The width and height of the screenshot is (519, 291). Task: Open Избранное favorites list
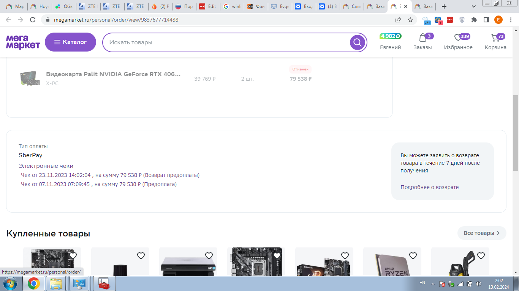point(458,42)
